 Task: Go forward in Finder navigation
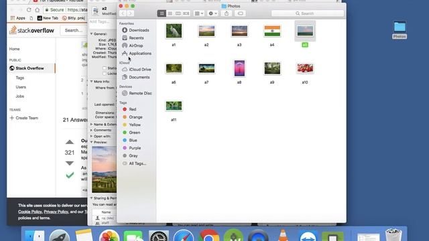click(130, 13)
